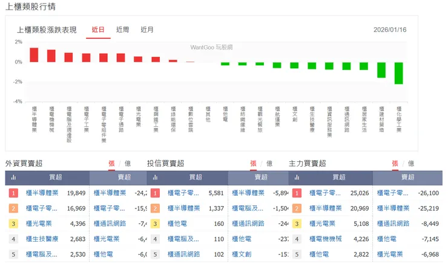Open 櫃他電 with -7,145 in 主力 賣超
Image resolution: width=448 pixels, height=264 pixels.
[x=387, y=239]
